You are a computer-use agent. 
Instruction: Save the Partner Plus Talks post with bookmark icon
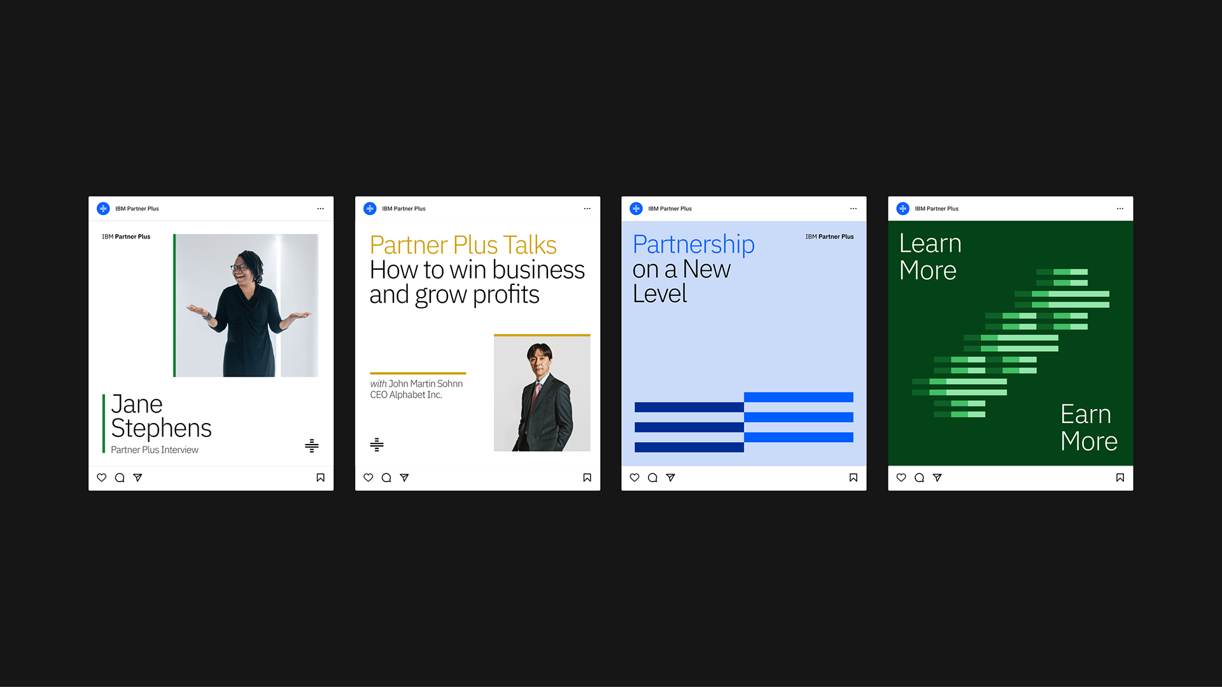tap(587, 478)
